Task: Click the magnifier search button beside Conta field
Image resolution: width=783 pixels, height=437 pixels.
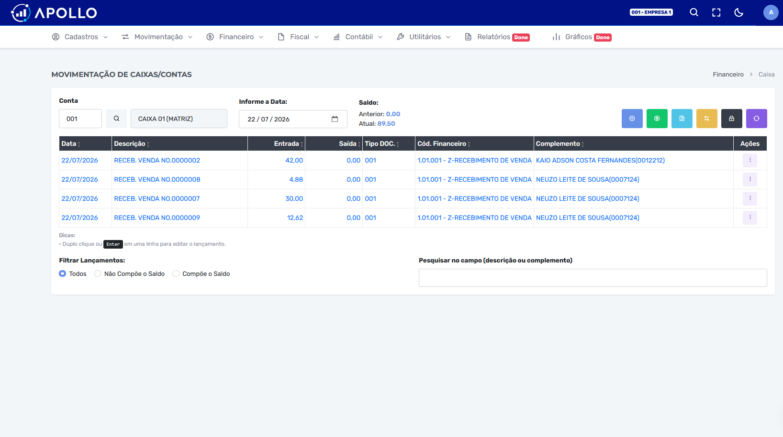Action: pos(116,119)
